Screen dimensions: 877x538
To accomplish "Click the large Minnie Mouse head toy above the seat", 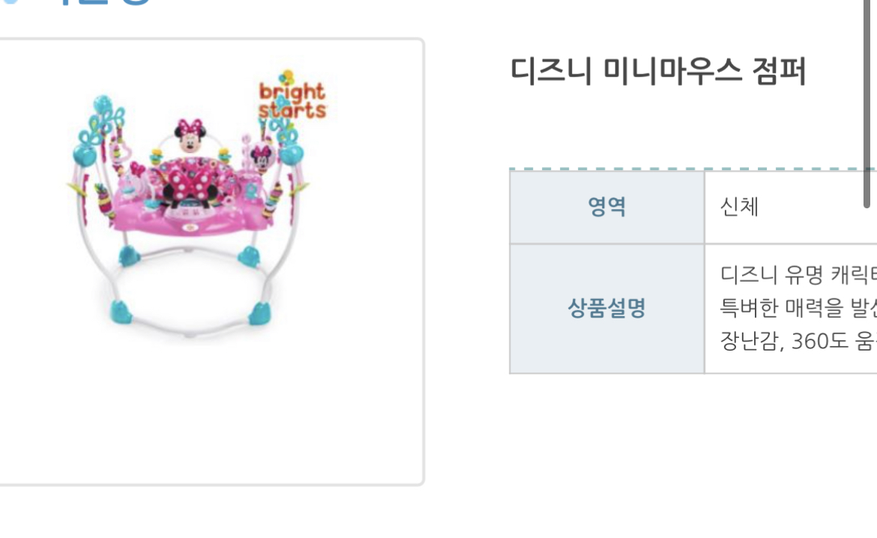I will point(190,136).
